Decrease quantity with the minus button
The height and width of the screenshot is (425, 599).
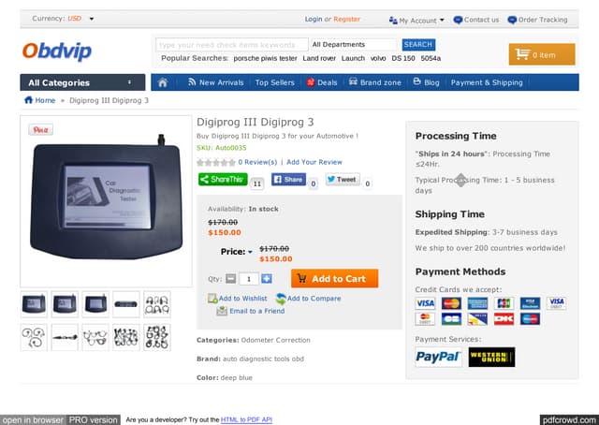pyautogui.click(x=231, y=279)
